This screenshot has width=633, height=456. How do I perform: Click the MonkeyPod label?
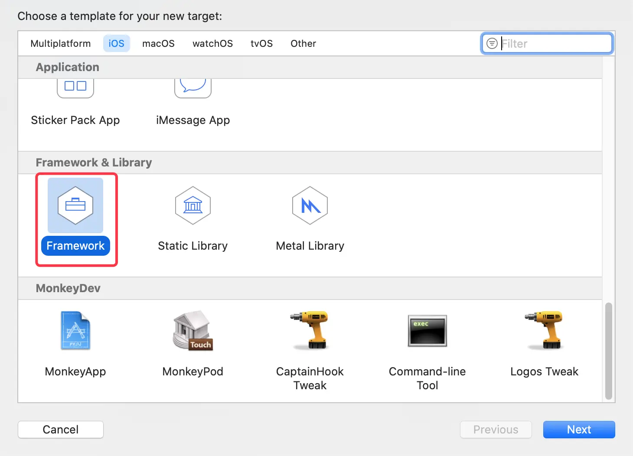193,371
